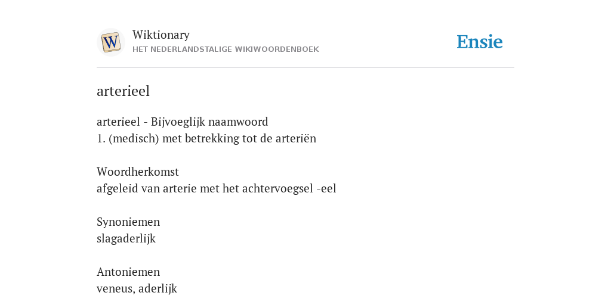611x305 pixels.
Task: Click the arterieel heading
Action: [123, 91]
